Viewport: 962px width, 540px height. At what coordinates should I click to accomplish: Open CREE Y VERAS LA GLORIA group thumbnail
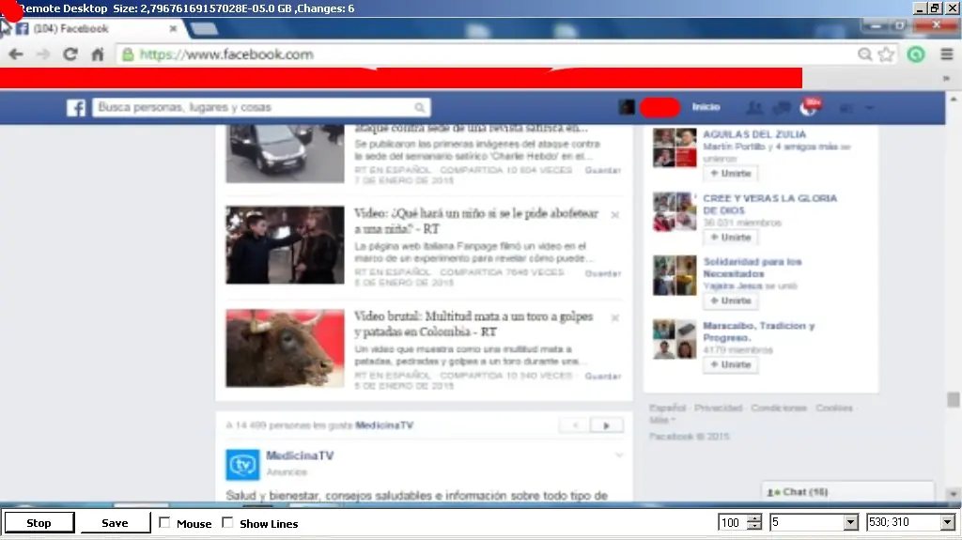[x=675, y=211]
